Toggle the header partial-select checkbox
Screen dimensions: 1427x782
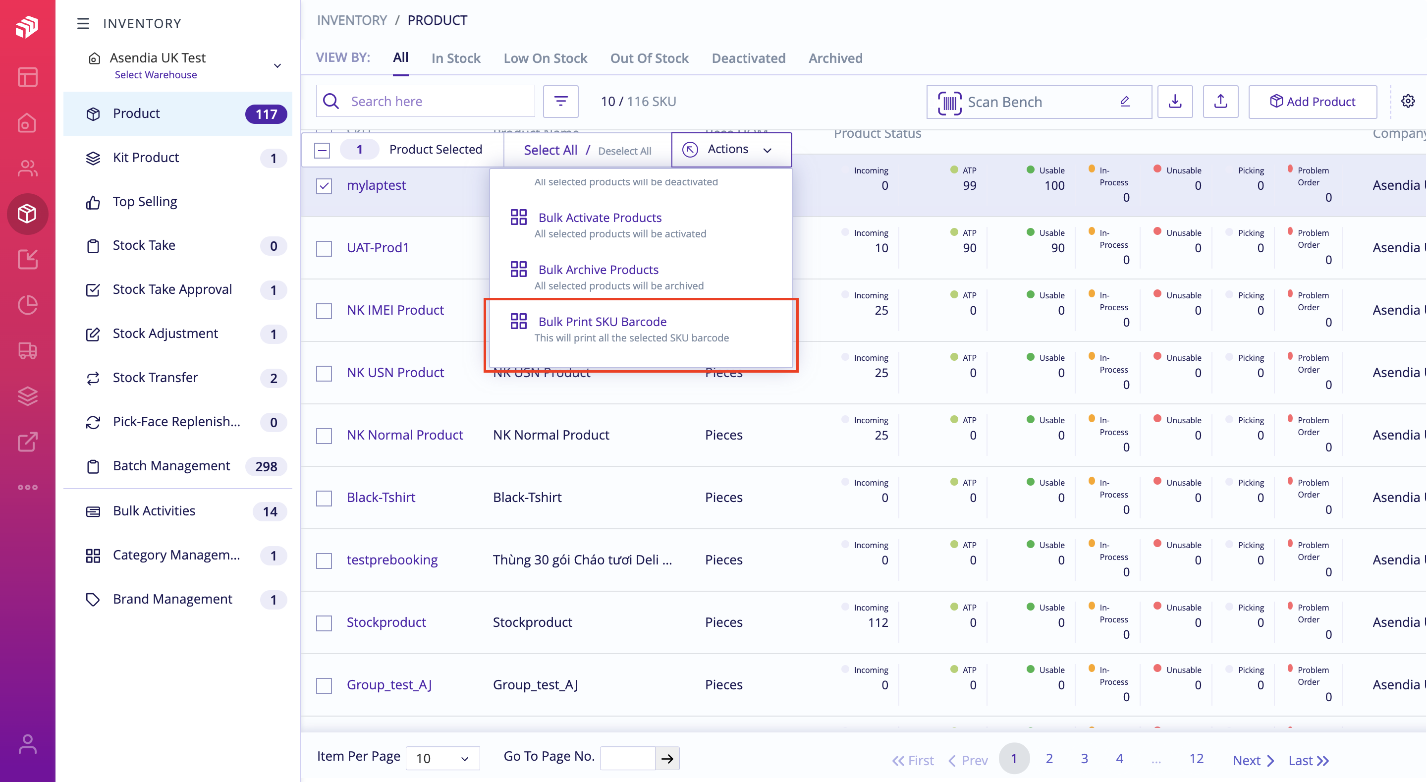322,150
